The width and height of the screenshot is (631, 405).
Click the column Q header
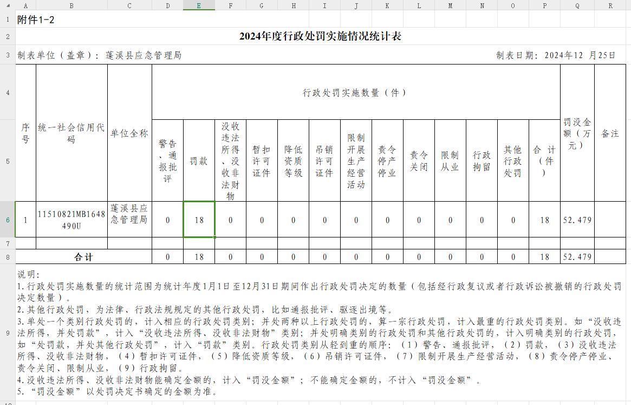[577, 5]
